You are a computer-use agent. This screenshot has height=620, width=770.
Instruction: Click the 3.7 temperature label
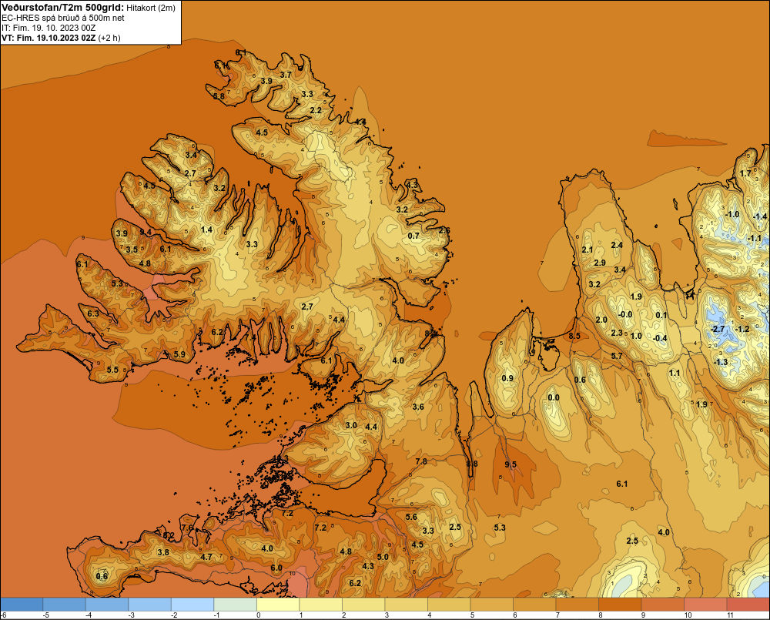point(286,75)
